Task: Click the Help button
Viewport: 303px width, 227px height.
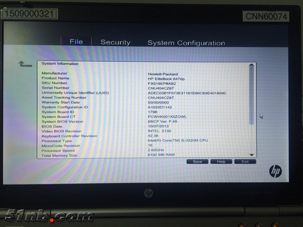Action: 221,162
